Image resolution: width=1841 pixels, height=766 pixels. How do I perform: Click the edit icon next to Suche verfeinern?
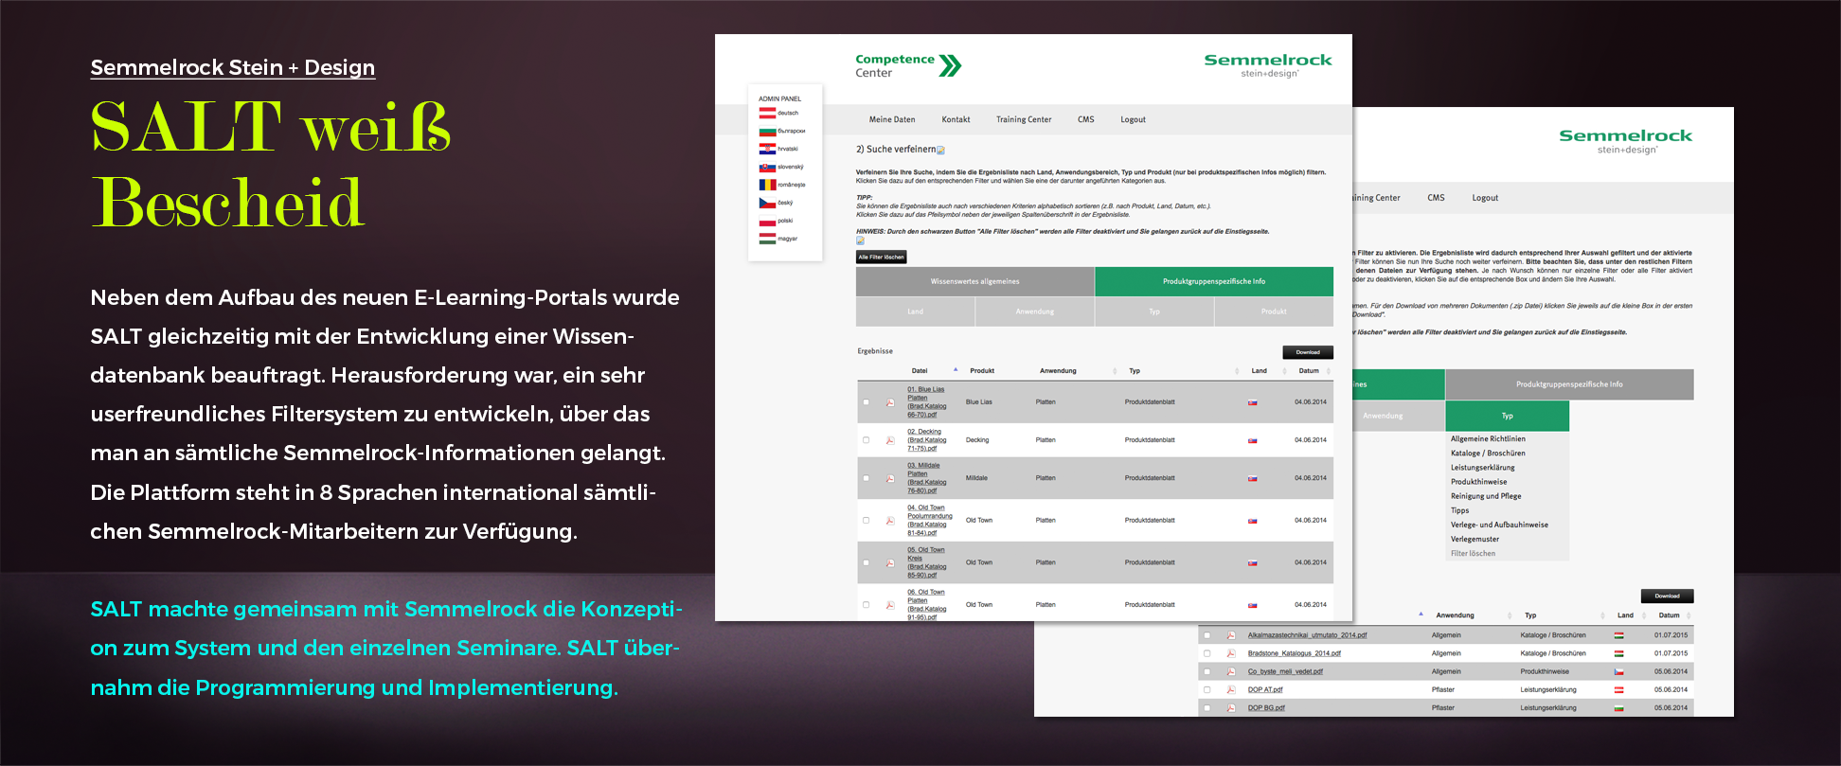[940, 151]
